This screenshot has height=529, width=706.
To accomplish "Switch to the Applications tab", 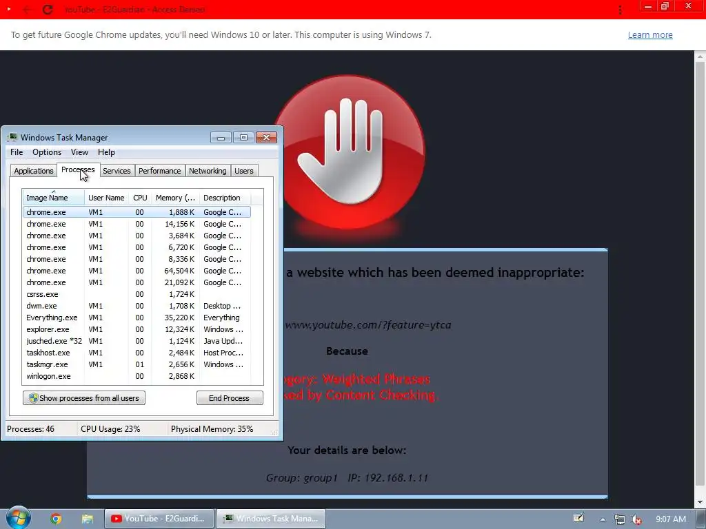I will tap(33, 171).
